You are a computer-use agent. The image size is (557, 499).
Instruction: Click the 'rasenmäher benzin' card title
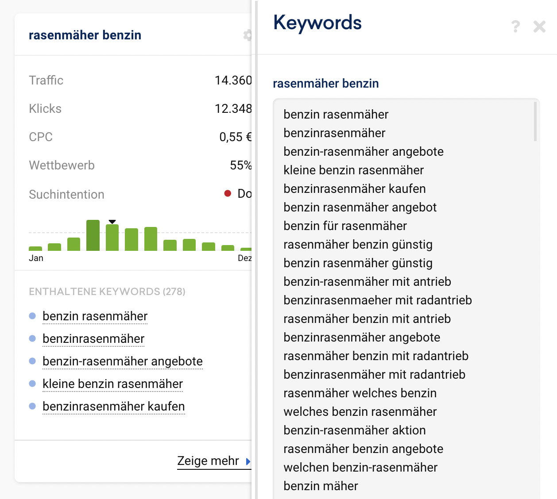(85, 35)
